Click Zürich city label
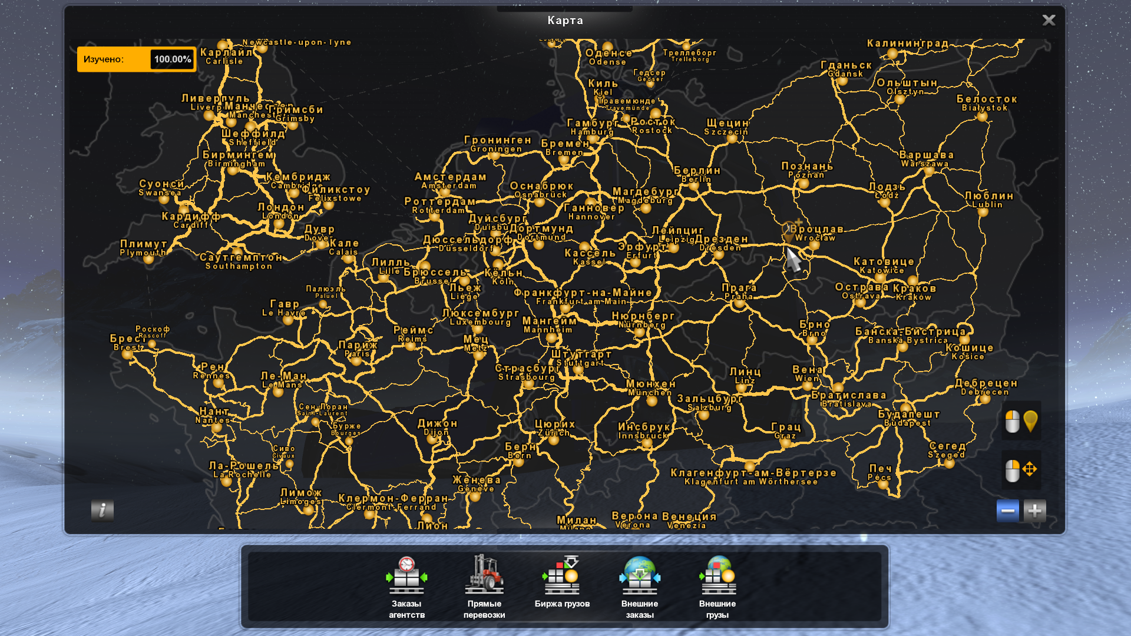The image size is (1131, 636). 554,433
